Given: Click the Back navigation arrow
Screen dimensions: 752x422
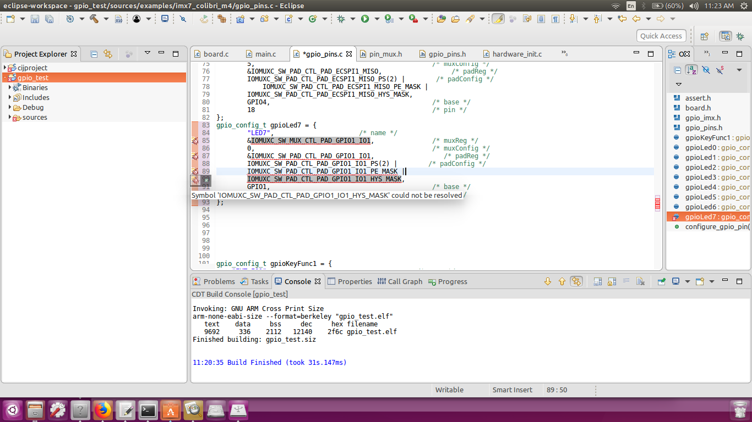Looking at the screenshot, I should (636, 19).
